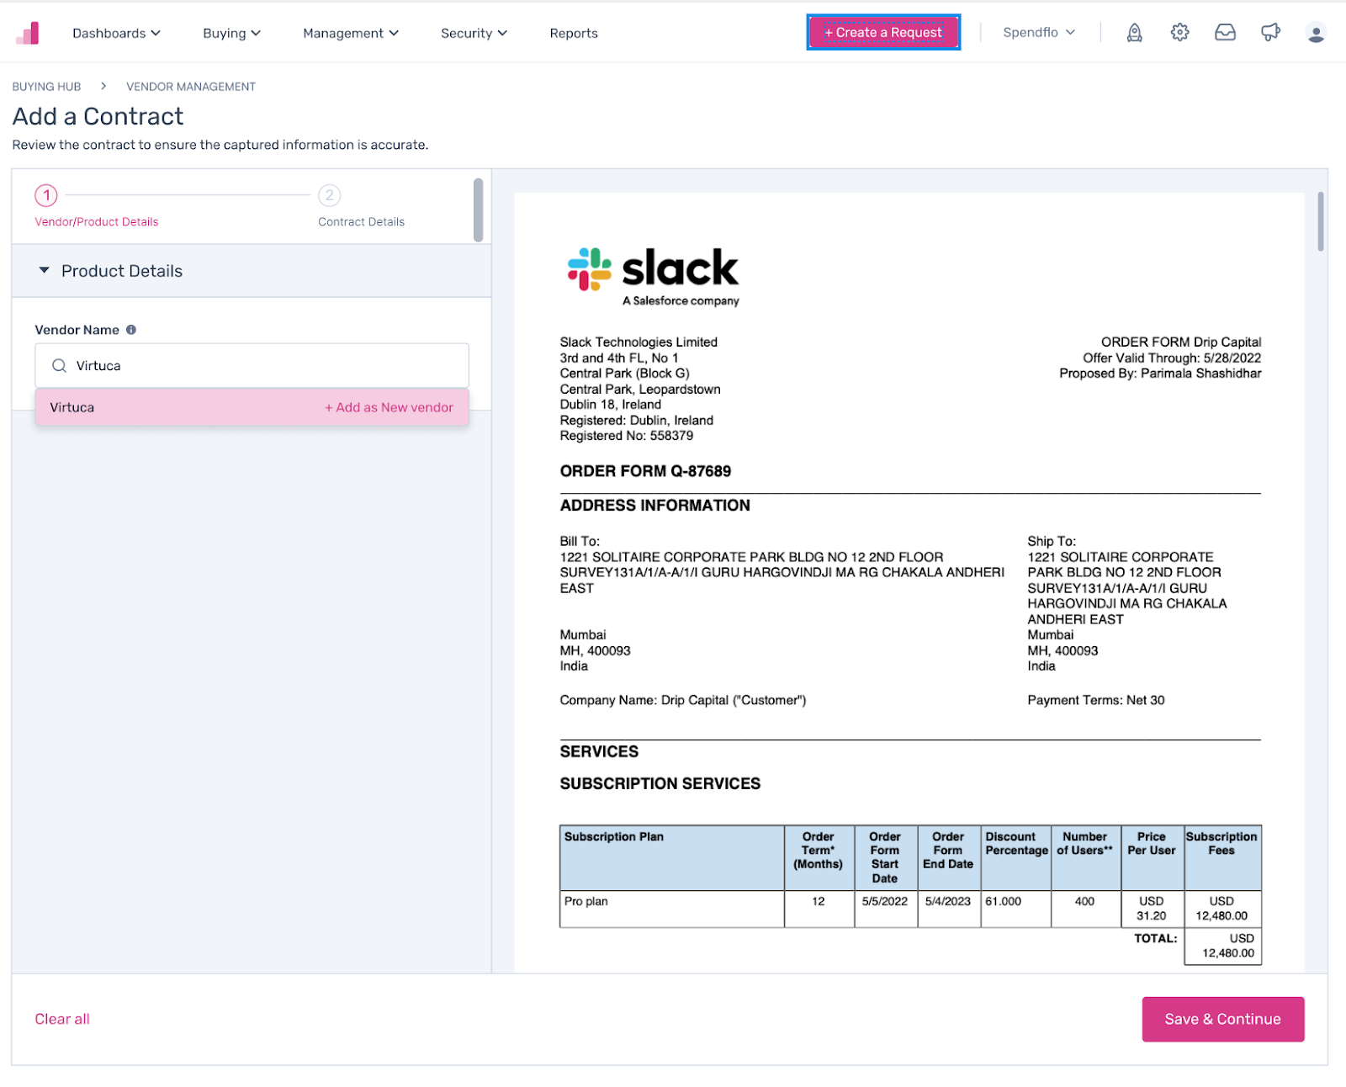Click the number of users value 400
1346x1087 pixels.
[1085, 901]
